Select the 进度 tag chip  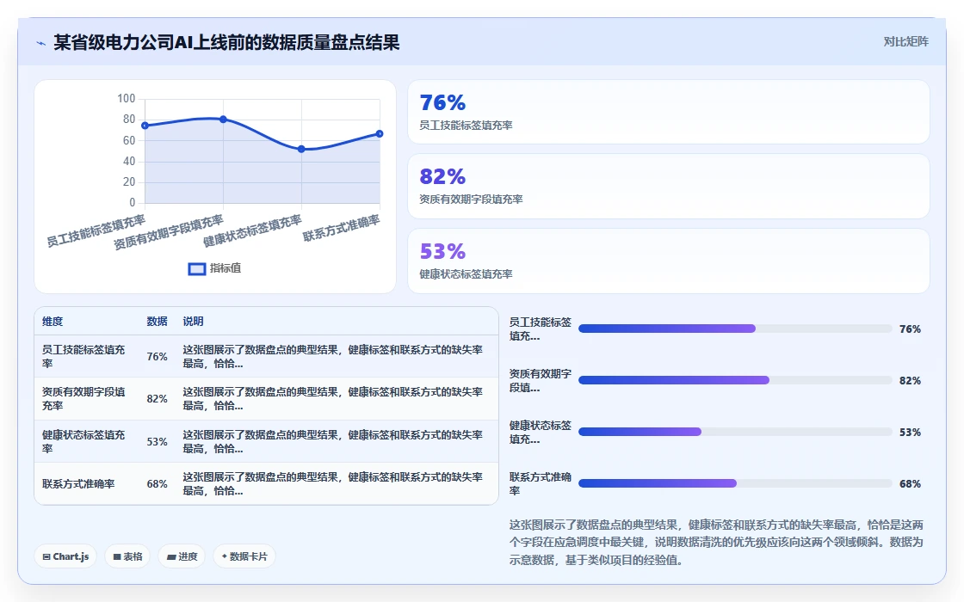coord(182,556)
